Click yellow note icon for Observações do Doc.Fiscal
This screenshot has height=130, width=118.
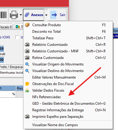click(x=27, y=84)
